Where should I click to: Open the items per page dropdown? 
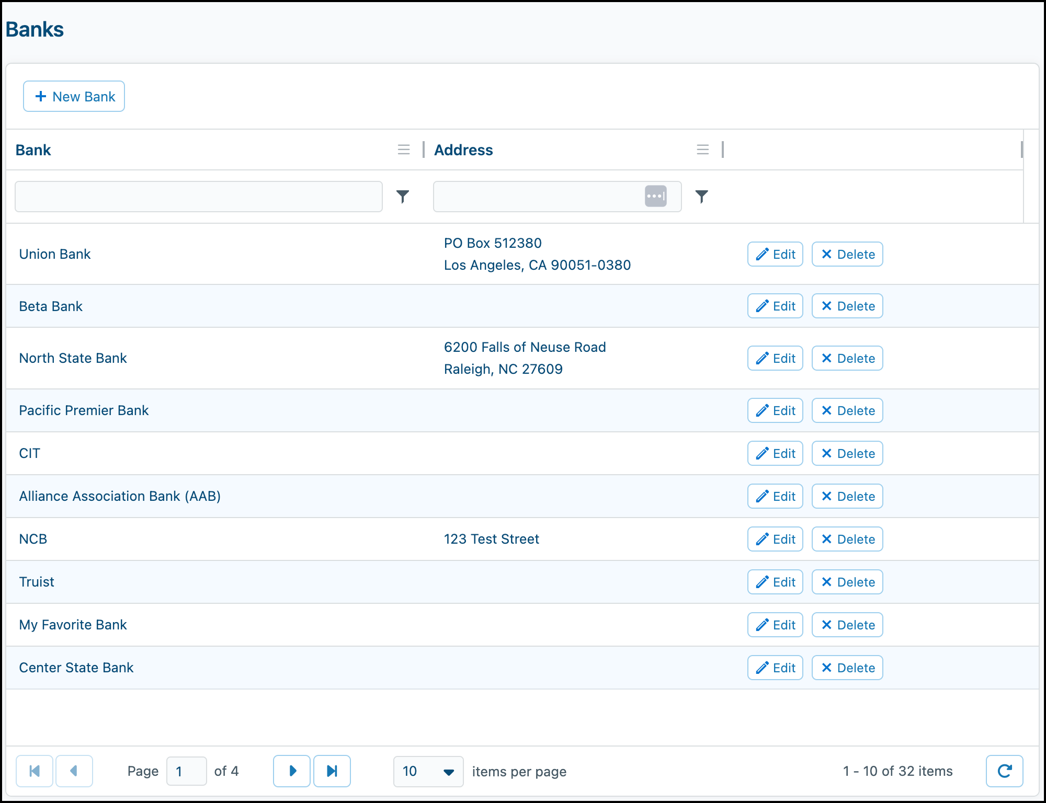(428, 771)
